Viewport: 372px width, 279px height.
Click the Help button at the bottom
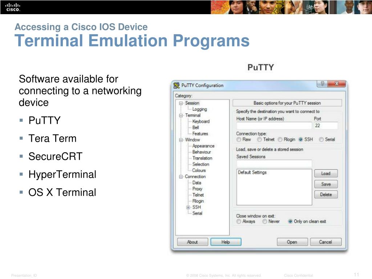pyautogui.click(x=226, y=242)
